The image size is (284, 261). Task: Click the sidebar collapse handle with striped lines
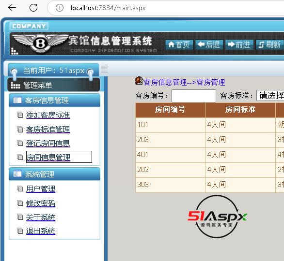click(x=104, y=69)
